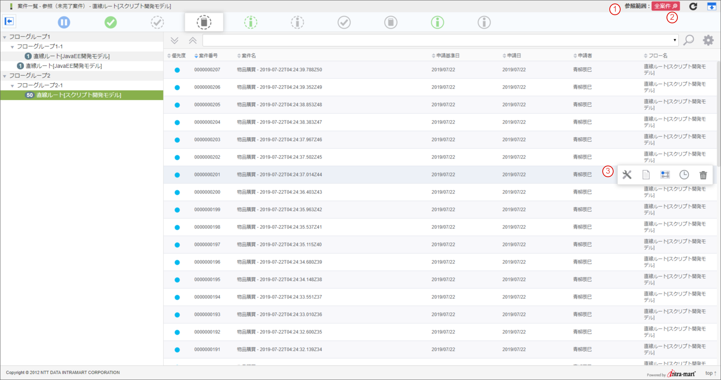Select the solid green info circle tab
Viewport: 721px width, 380px height.
437,22
